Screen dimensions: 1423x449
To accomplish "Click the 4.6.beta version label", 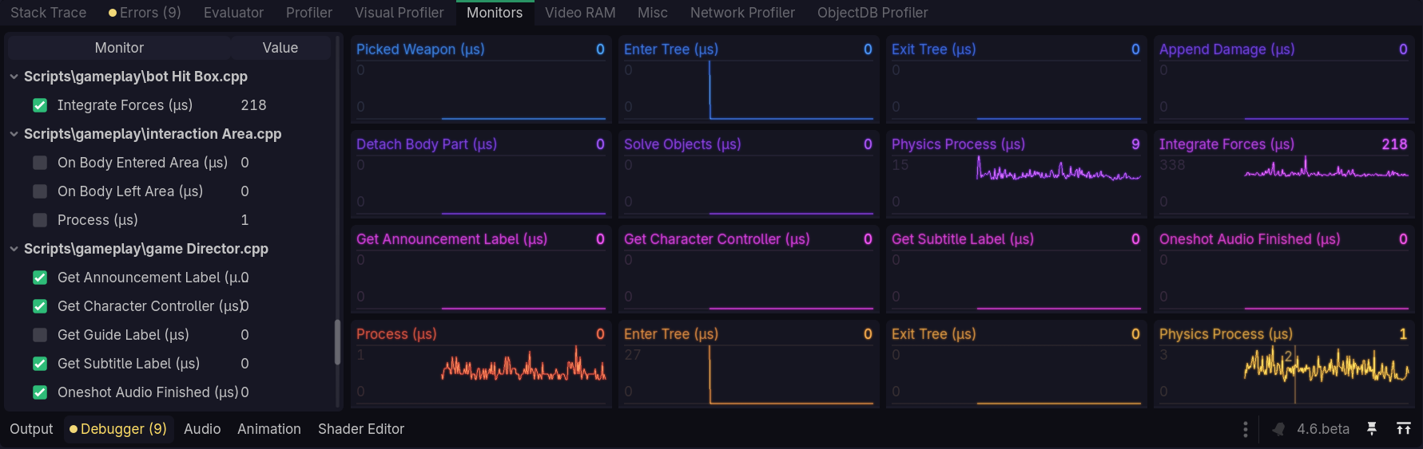I will coord(1323,429).
